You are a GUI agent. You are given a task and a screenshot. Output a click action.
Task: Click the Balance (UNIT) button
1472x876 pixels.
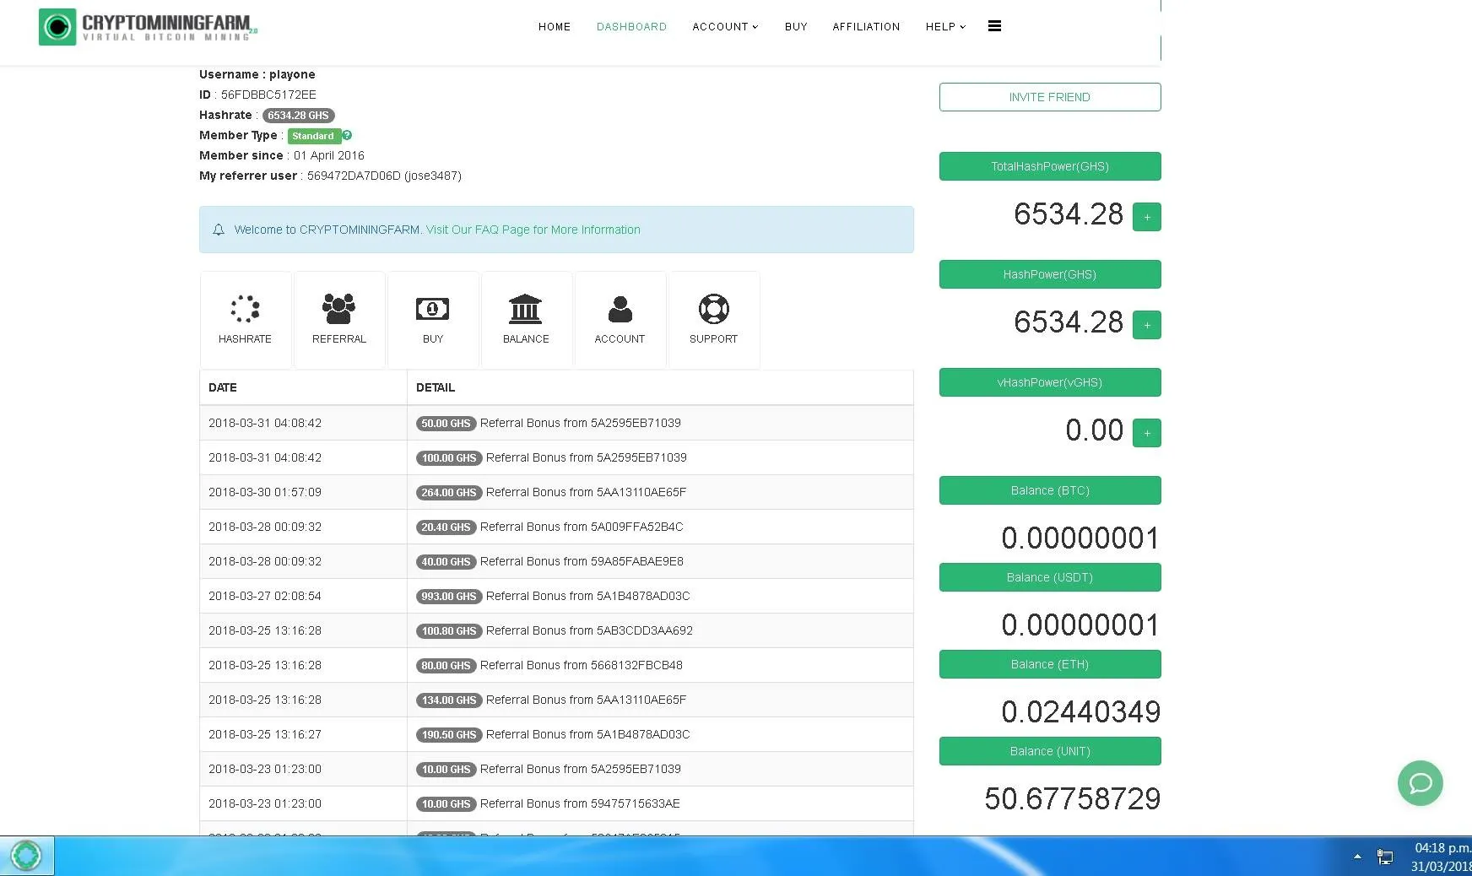tap(1050, 751)
